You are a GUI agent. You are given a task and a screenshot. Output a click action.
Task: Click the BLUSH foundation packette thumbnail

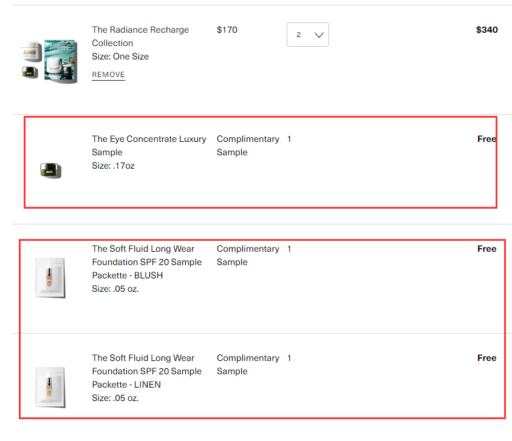[x=50, y=278]
